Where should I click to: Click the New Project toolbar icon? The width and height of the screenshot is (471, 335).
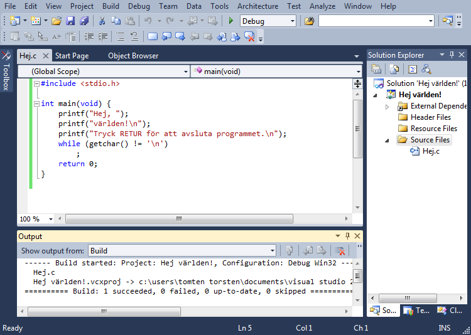tap(14, 21)
